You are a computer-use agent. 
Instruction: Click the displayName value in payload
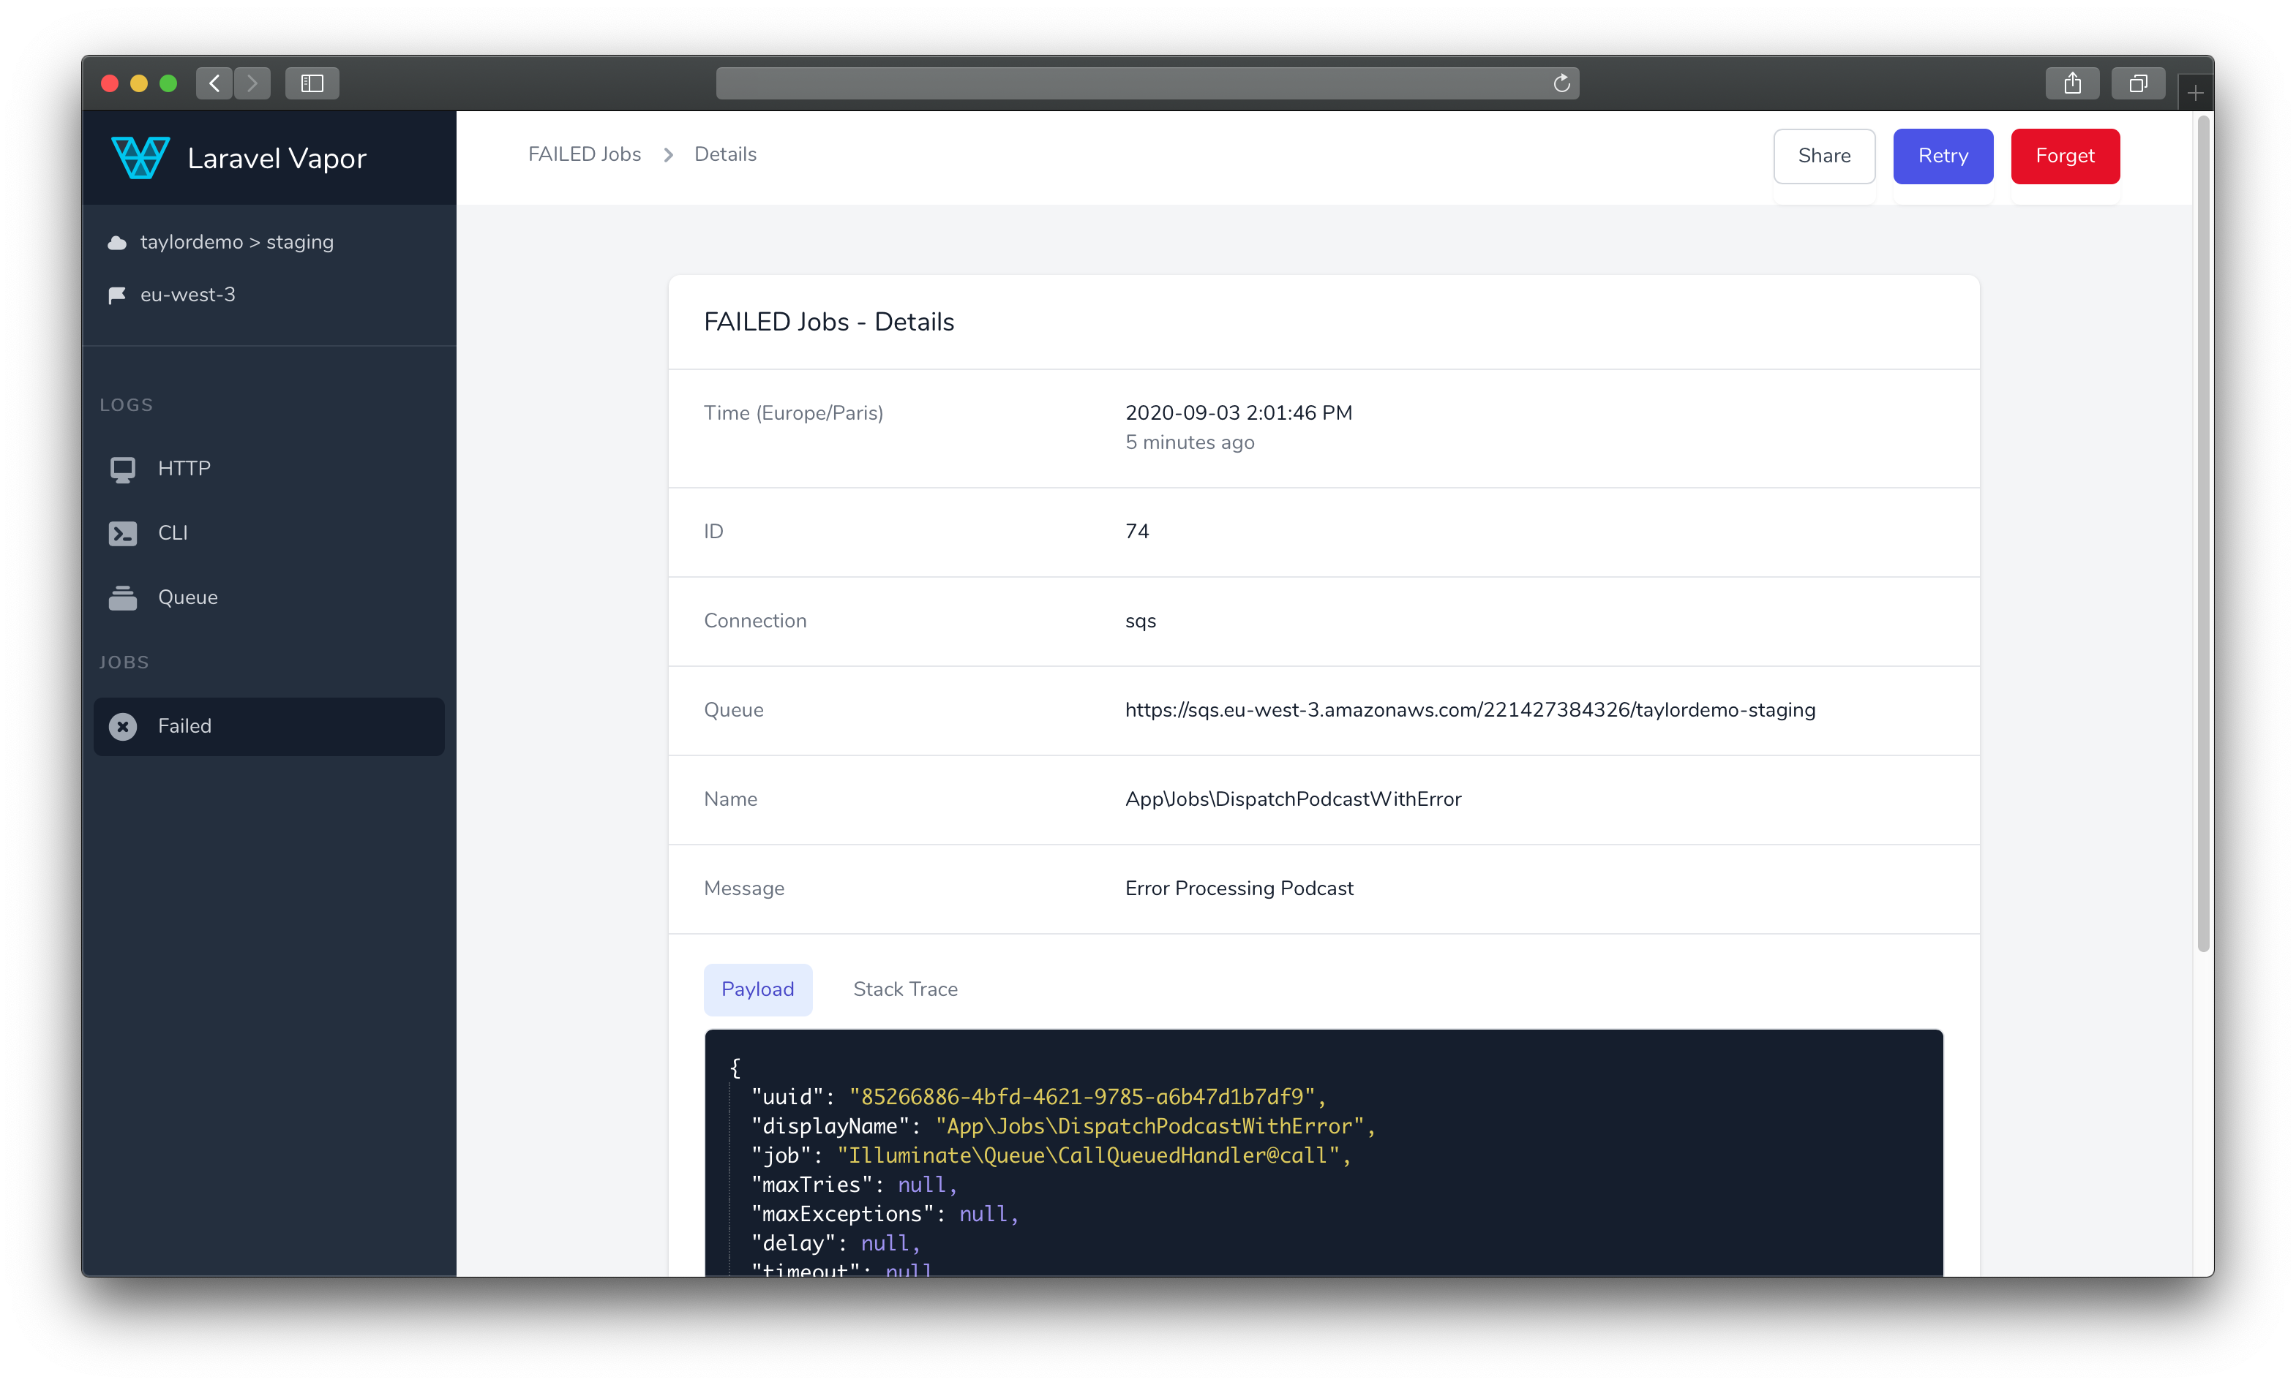click(x=1149, y=1127)
